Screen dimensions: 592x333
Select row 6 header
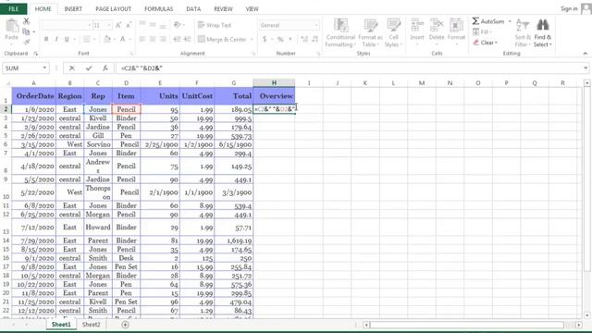6,144
